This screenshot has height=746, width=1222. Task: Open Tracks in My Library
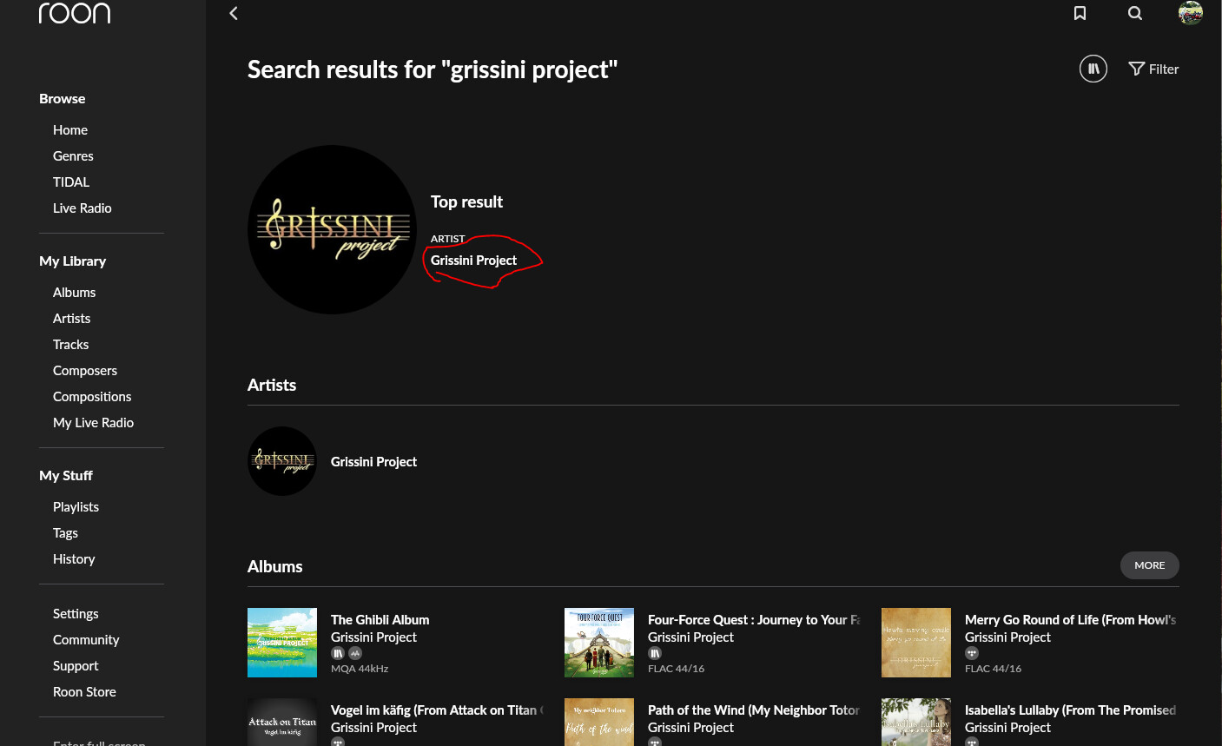click(x=71, y=345)
